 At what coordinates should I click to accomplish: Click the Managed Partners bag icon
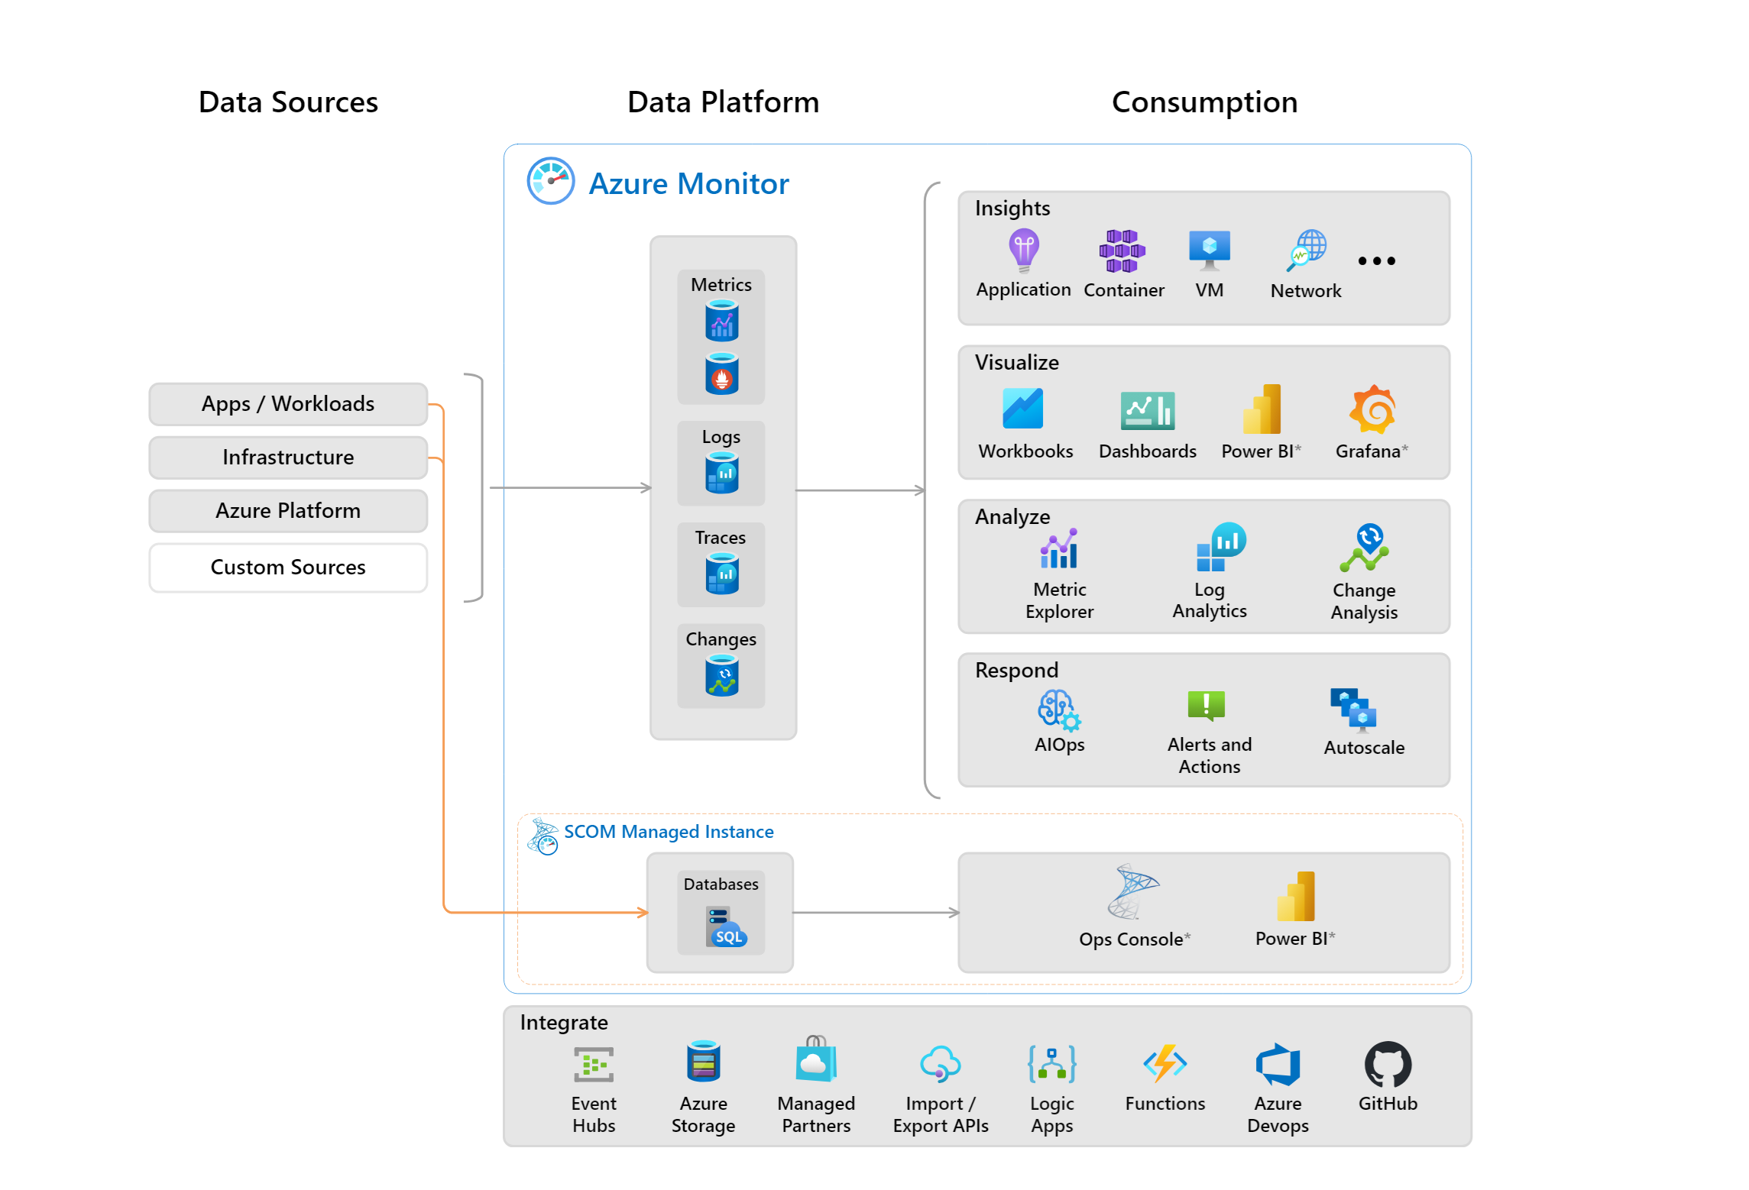click(816, 1059)
